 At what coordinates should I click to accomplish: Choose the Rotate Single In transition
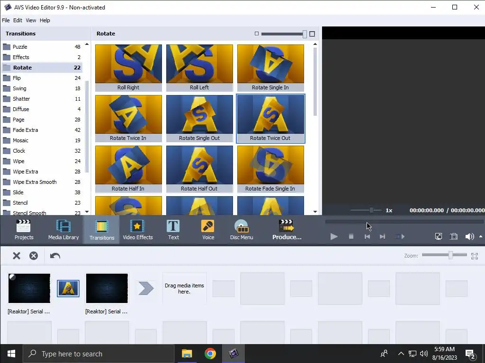click(270, 68)
